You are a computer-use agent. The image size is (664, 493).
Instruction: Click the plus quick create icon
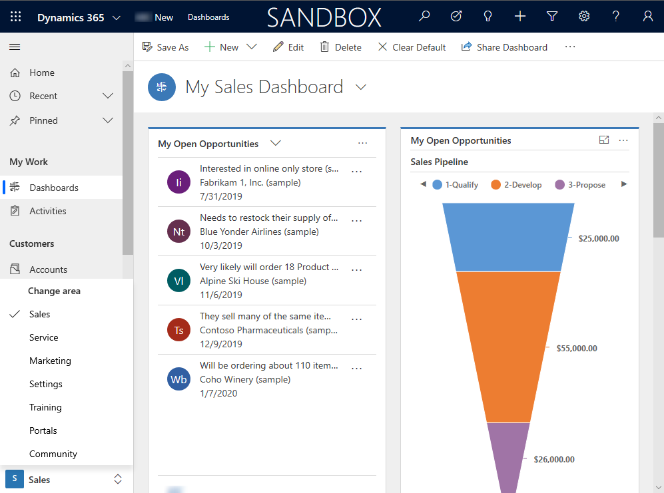520,17
